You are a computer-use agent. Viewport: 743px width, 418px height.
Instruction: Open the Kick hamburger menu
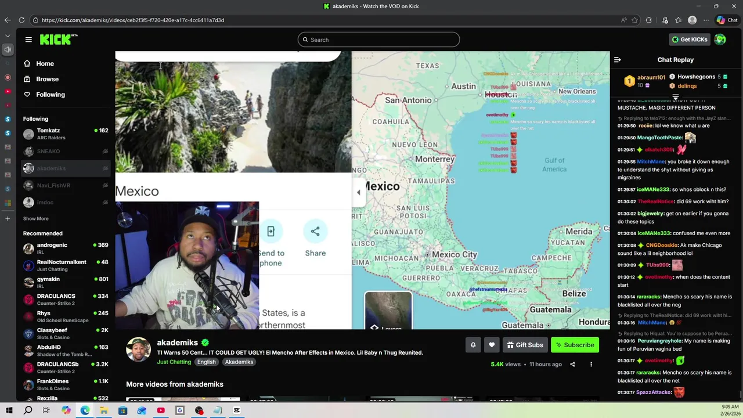tap(28, 39)
